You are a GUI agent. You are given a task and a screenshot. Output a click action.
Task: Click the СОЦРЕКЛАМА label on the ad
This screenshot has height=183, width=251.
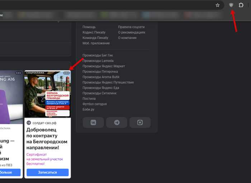pos(35,73)
